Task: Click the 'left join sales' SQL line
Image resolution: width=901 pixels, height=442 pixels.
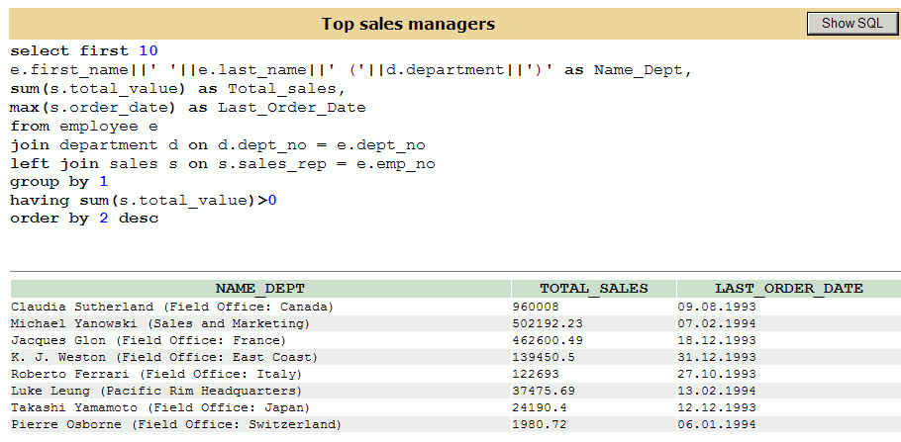Action: tap(223, 163)
